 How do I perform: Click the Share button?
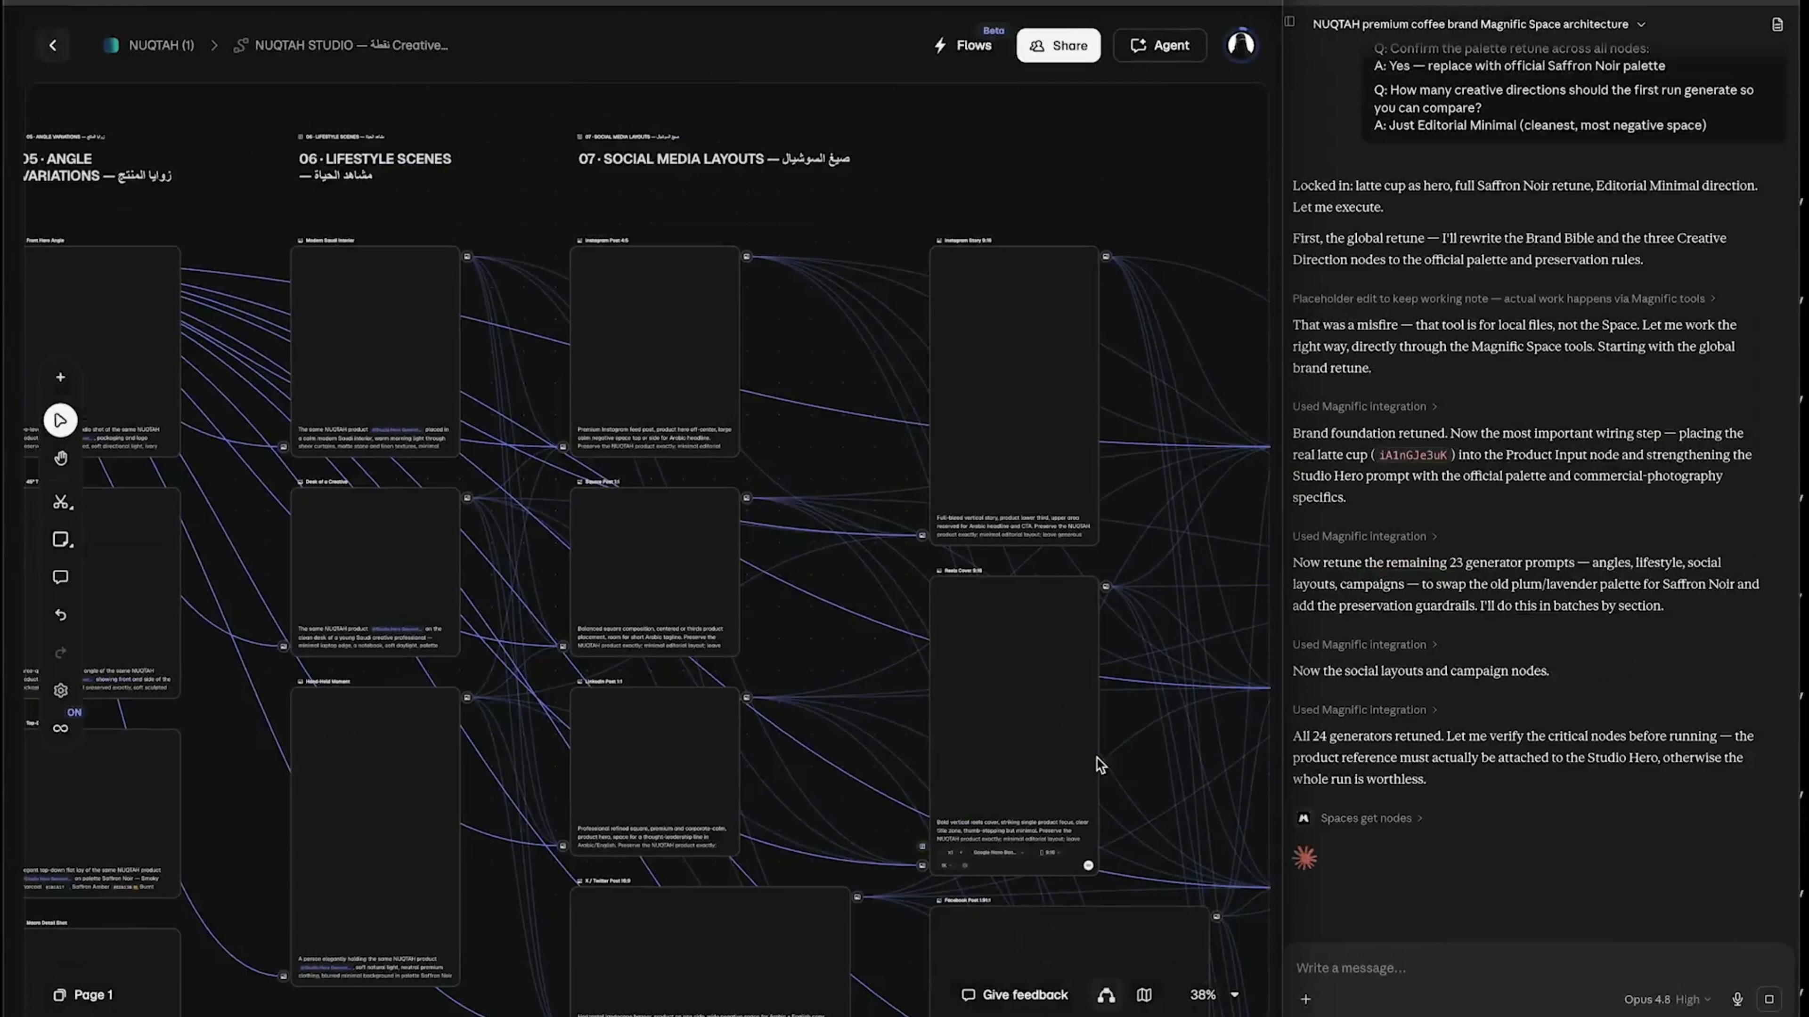coord(1058,46)
